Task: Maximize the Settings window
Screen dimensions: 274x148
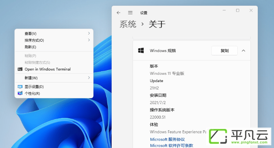Action: click(237, 10)
